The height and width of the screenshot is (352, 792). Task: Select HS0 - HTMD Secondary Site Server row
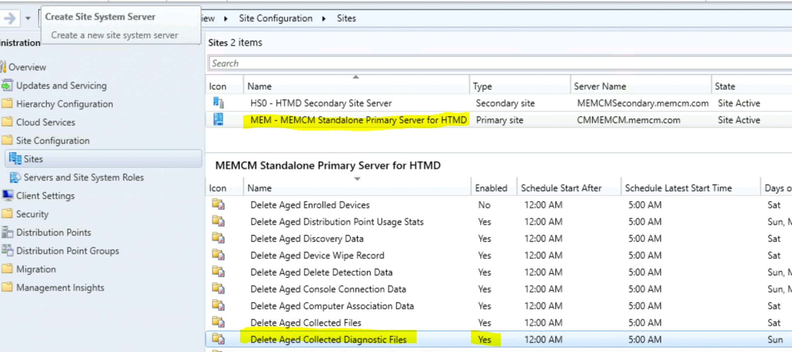498,103
